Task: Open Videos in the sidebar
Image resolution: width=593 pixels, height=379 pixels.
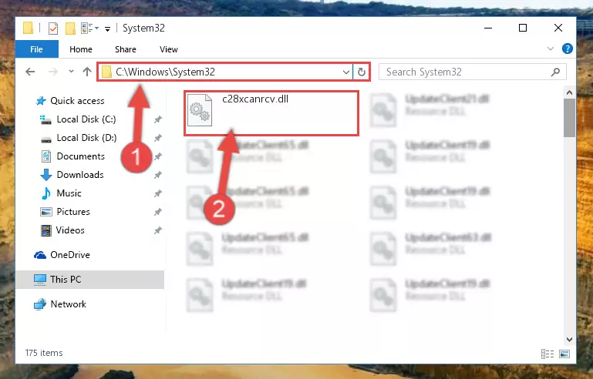Action: point(70,230)
